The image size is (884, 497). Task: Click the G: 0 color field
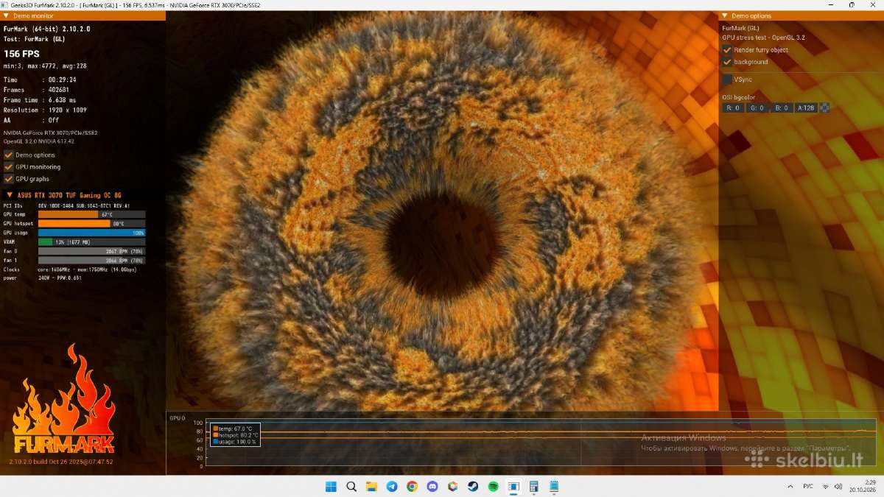(x=757, y=107)
